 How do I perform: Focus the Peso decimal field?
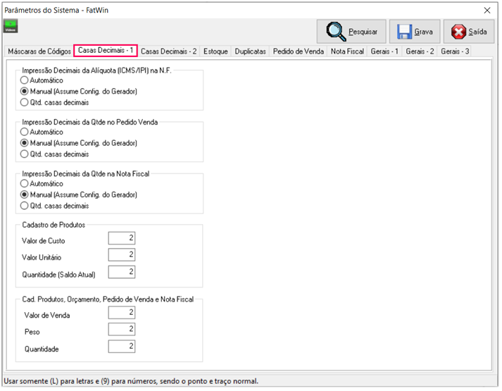(122, 329)
